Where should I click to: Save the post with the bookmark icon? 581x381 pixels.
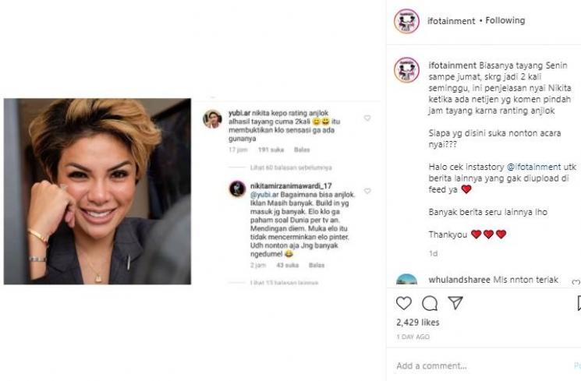[578, 303]
